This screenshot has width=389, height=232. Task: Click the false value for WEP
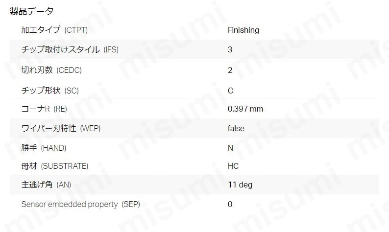pyautogui.click(x=236, y=128)
